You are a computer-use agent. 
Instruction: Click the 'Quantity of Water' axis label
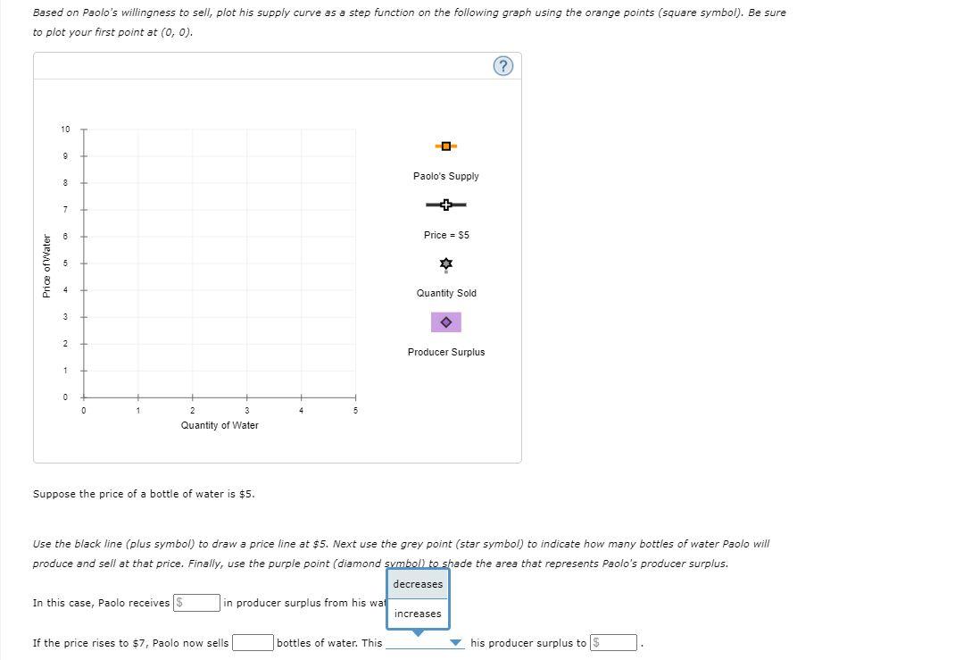[219, 425]
